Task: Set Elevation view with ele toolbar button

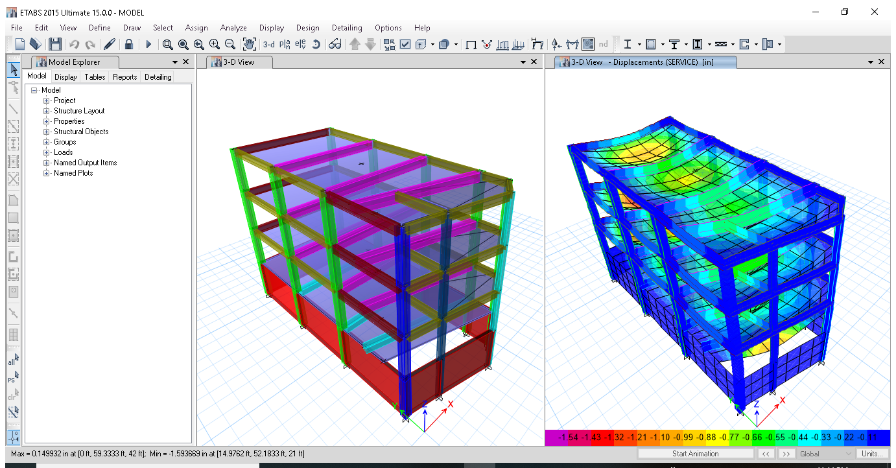Action: (300, 44)
